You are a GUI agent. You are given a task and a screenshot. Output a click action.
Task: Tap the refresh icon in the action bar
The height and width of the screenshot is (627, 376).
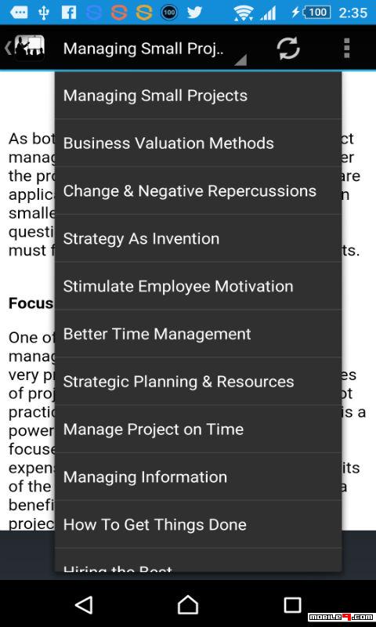[x=288, y=49]
